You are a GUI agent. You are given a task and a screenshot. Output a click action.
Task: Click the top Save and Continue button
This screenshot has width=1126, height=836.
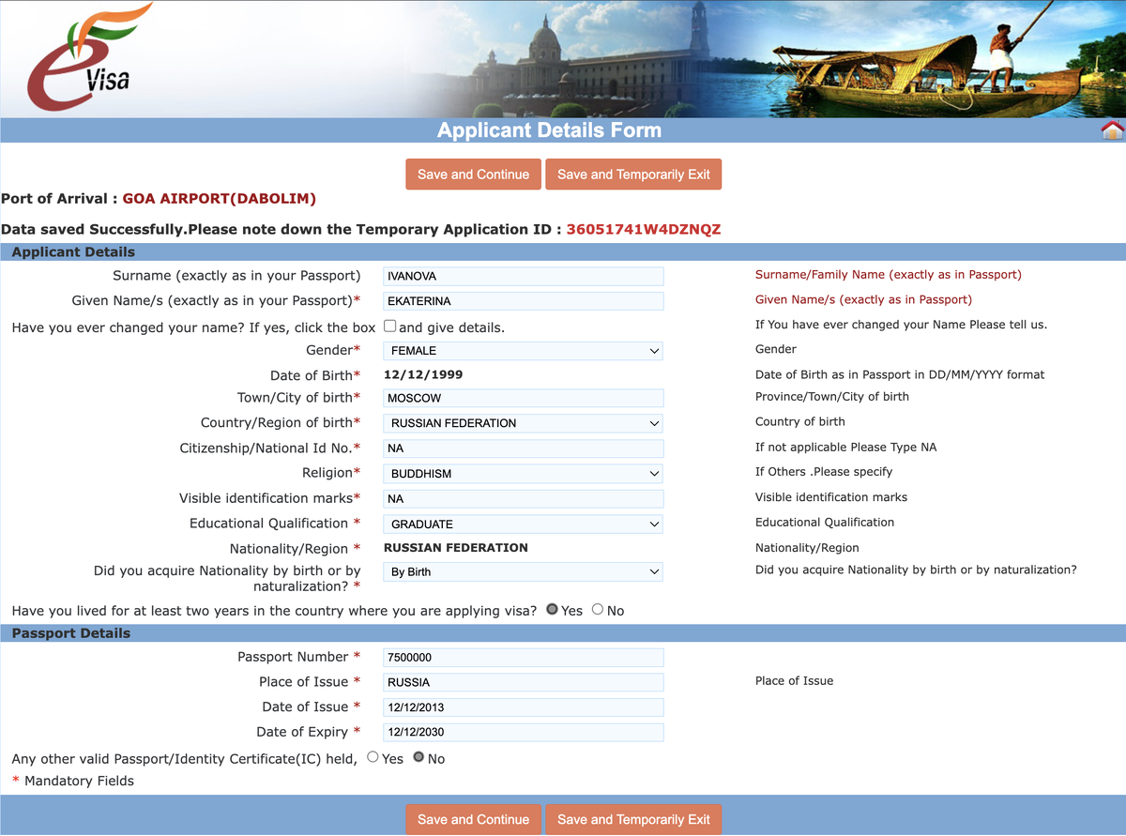[474, 175]
